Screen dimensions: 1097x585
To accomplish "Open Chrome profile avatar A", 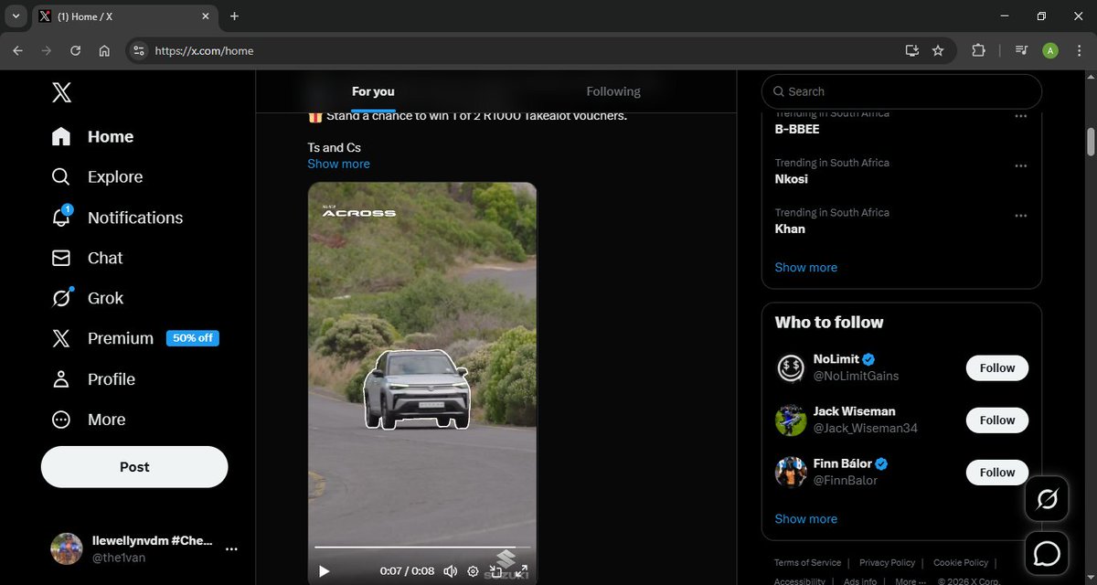I will 1050,51.
